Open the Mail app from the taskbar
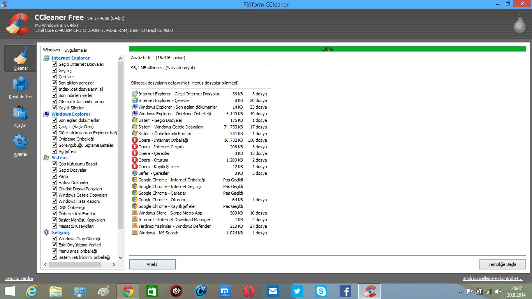This screenshot has height=299, width=532. 273,291
